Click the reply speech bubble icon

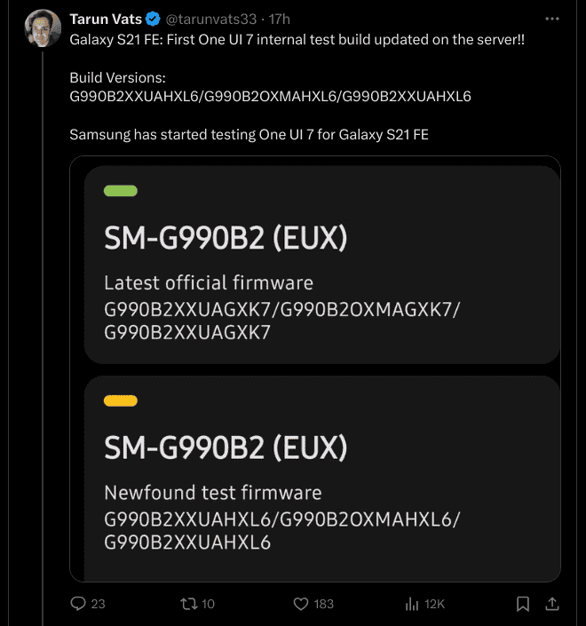78,604
